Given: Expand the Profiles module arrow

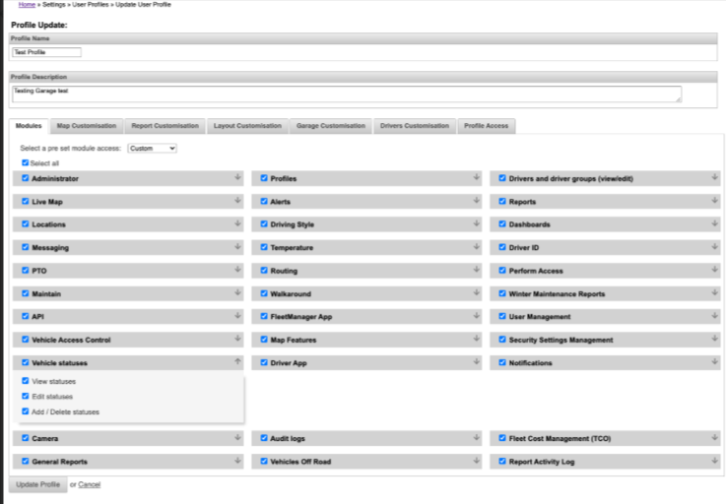Looking at the screenshot, I should [476, 177].
